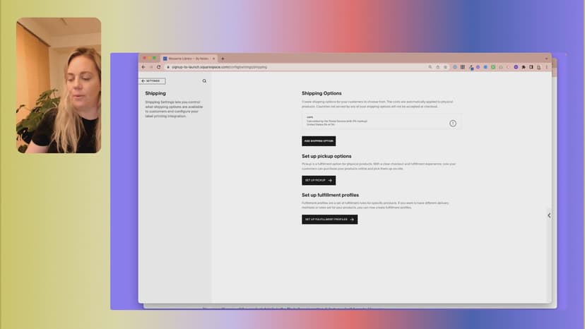Click the zoom magnifier icon in address bar
585x329 pixels.
pos(430,67)
